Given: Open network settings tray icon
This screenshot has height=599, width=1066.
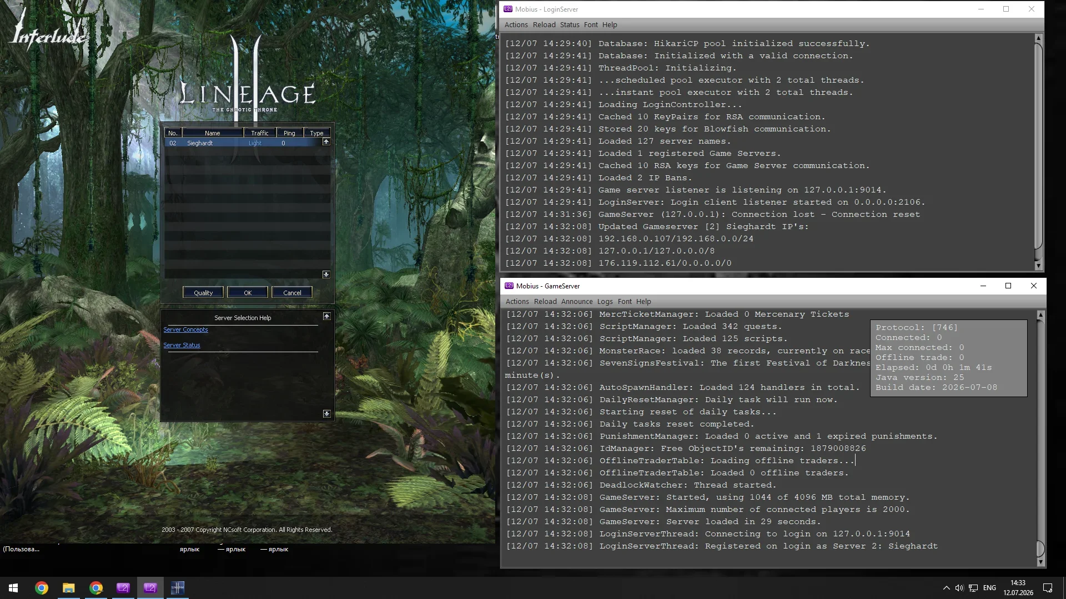Looking at the screenshot, I should point(973,588).
